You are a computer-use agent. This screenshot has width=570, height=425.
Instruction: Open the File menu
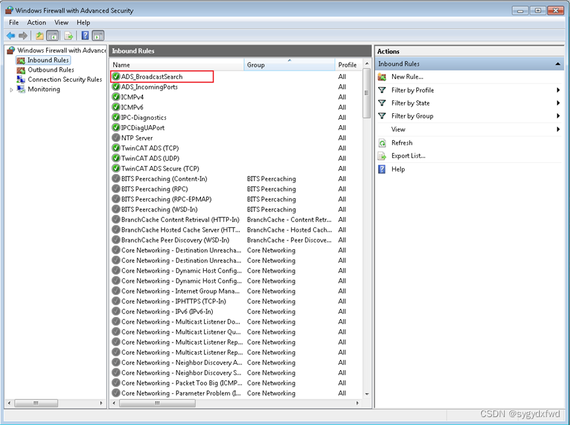(14, 22)
